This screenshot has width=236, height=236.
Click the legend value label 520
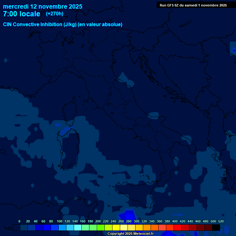pos(221,221)
